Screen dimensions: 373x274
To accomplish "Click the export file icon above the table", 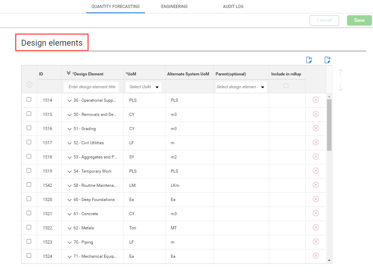I will 327,60.
